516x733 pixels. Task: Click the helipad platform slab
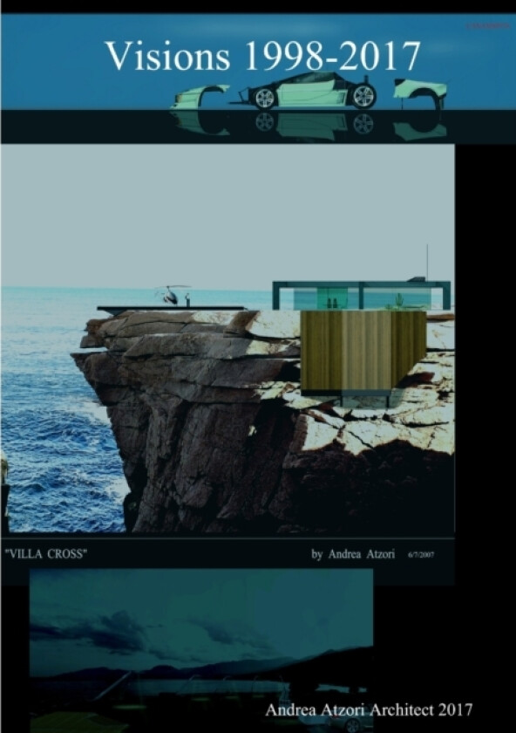pyautogui.click(x=172, y=309)
